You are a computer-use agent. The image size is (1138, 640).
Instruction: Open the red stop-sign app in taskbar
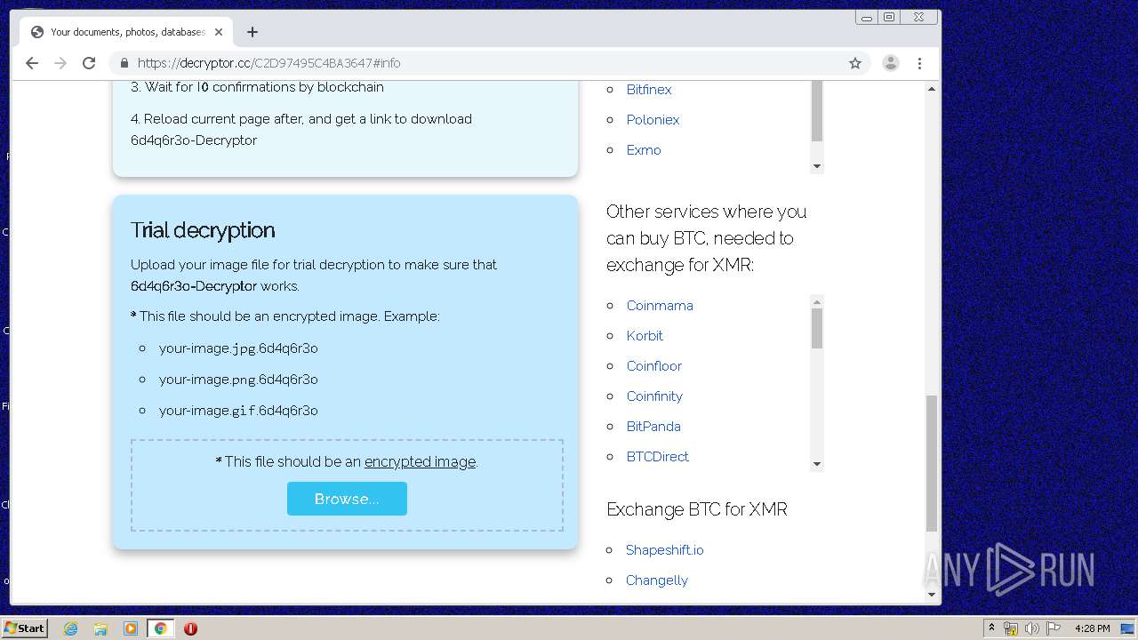pos(190,628)
